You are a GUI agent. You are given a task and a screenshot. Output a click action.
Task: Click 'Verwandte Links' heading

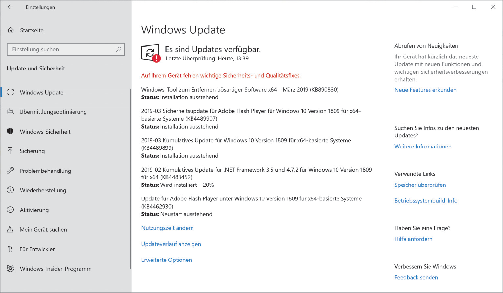click(415, 174)
